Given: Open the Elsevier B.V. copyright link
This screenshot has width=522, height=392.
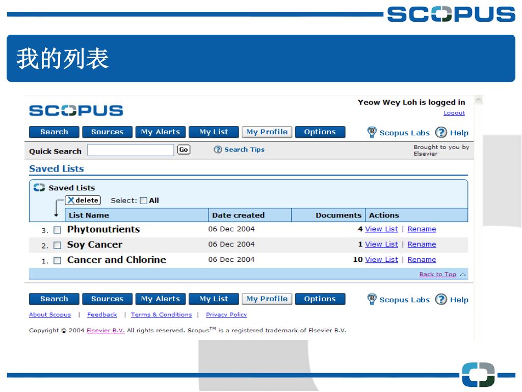Looking at the screenshot, I should (x=106, y=331).
